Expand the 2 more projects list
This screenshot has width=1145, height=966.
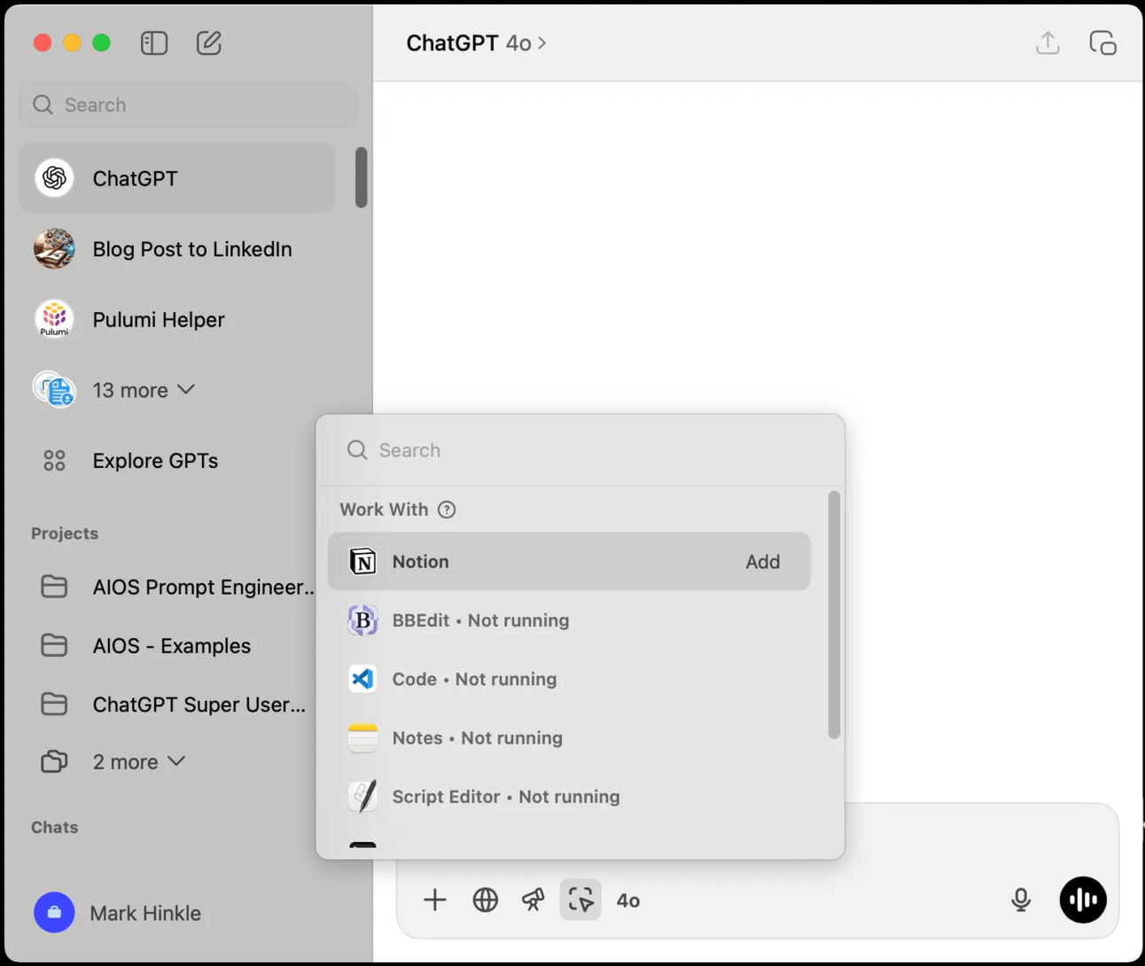(x=138, y=762)
